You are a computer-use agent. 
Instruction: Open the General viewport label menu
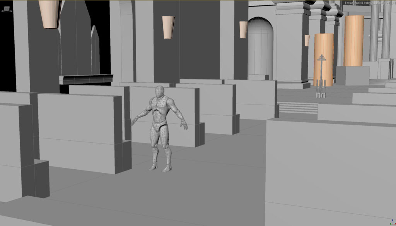[x=393, y=2]
